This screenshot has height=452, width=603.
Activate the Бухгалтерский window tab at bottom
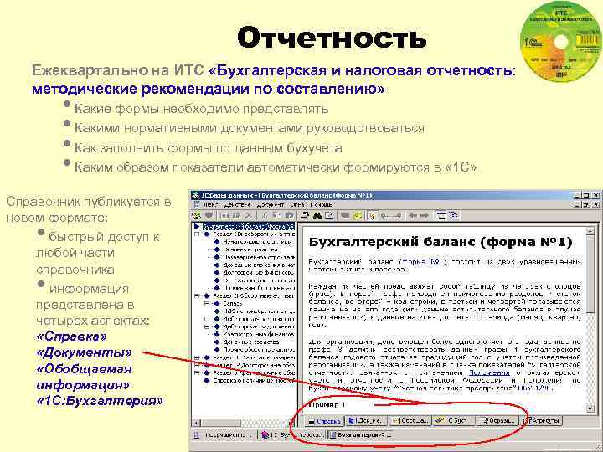pos(360,435)
